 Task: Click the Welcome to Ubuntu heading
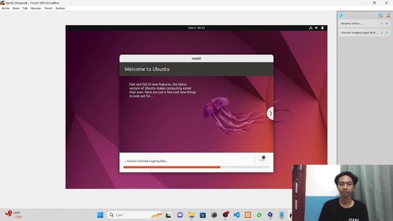(x=147, y=69)
